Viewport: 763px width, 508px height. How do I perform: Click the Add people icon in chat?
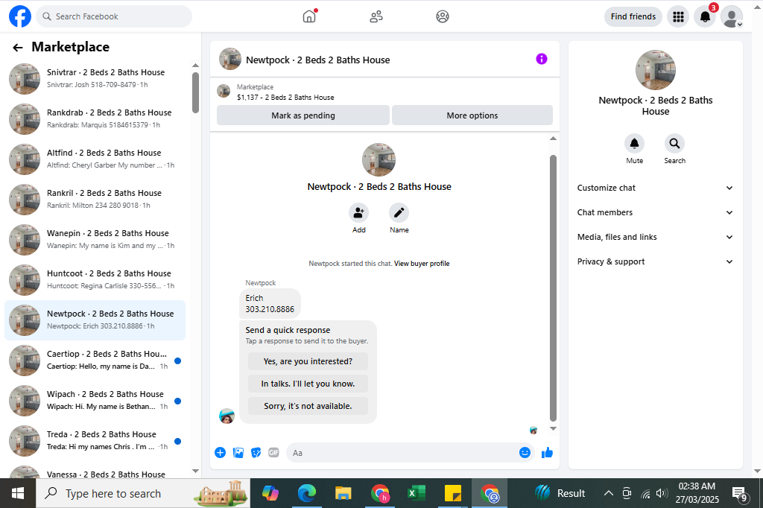click(x=358, y=212)
